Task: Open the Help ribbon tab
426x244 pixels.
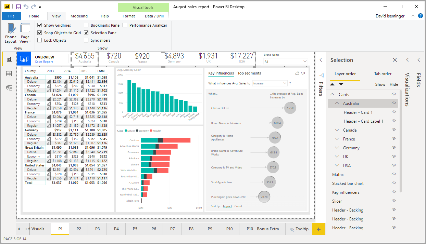Action: (105, 16)
